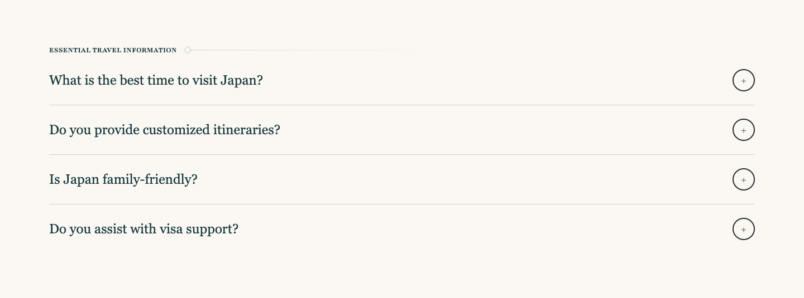Click the plus icon for best time to visit
Image resolution: width=804 pixels, height=298 pixels.
(x=743, y=80)
